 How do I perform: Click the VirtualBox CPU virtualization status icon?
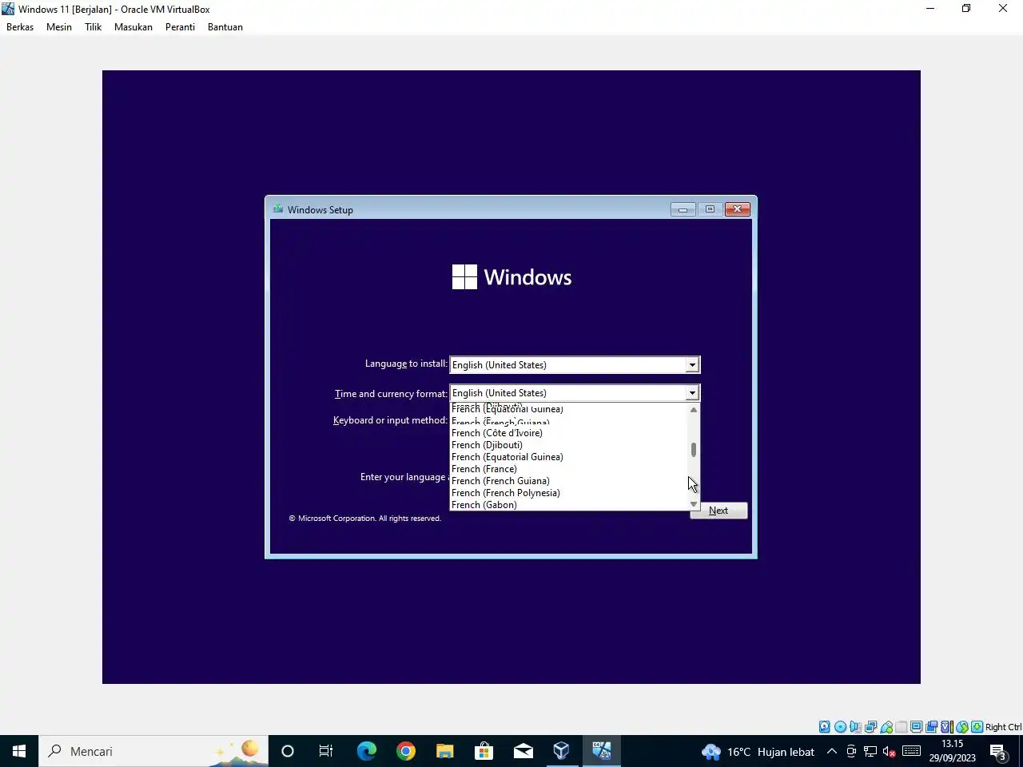(947, 727)
